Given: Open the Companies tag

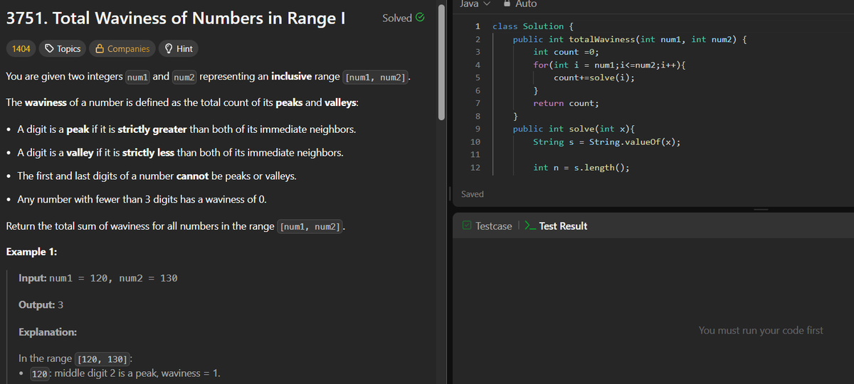Looking at the screenshot, I should (122, 48).
